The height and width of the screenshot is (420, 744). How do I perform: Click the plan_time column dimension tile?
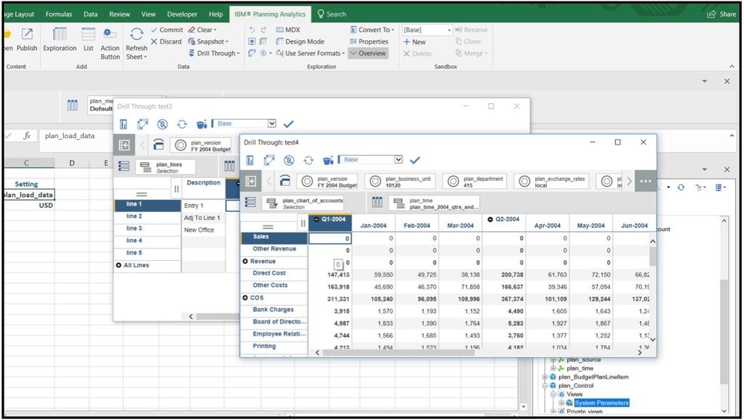click(x=433, y=203)
